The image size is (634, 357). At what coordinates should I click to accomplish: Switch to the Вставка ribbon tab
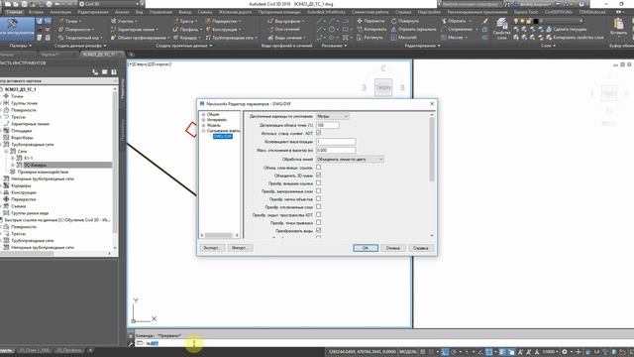pyautogui.click(x=36, y=12)
